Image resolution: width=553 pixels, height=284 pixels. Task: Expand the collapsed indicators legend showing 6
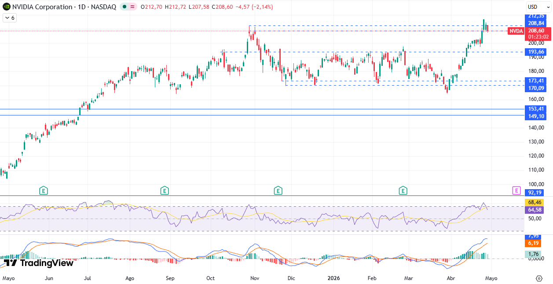9,18
